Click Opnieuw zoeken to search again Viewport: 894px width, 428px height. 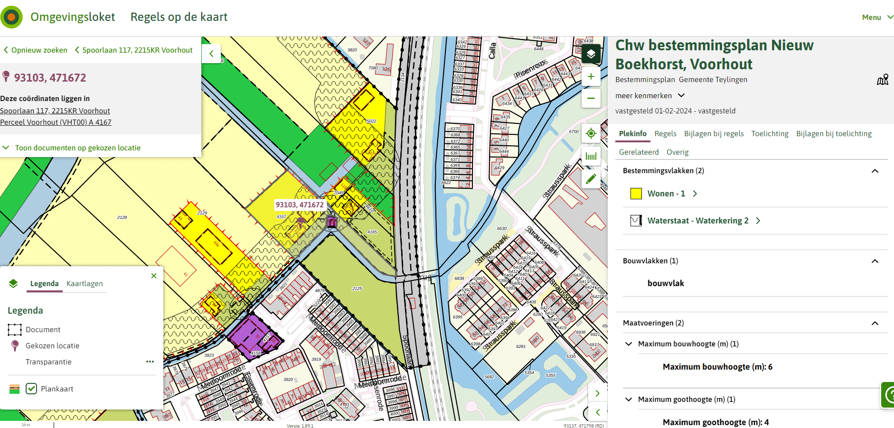click(x=36, y=50)
